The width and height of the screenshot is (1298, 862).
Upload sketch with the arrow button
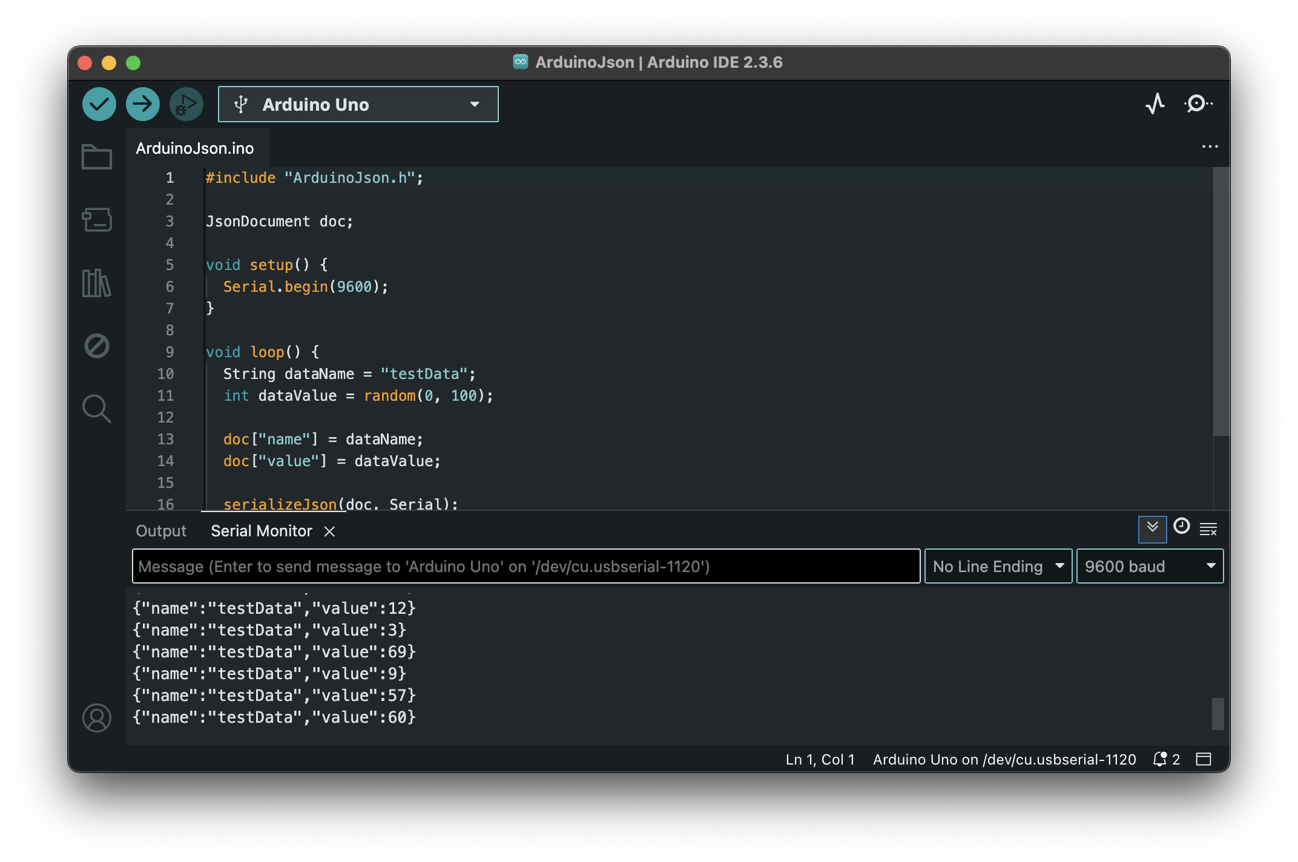pyautogui.click(x=143, y=104)
